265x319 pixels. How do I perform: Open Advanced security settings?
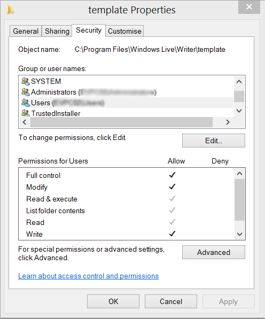tap(214, 252)
